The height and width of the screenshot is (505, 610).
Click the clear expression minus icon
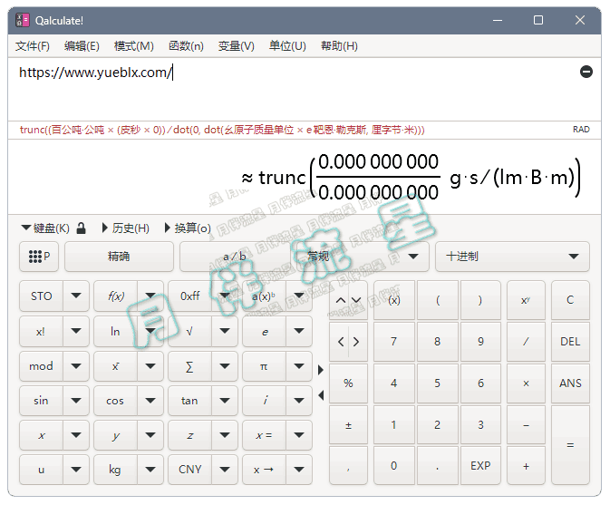(x=586, y=72)
